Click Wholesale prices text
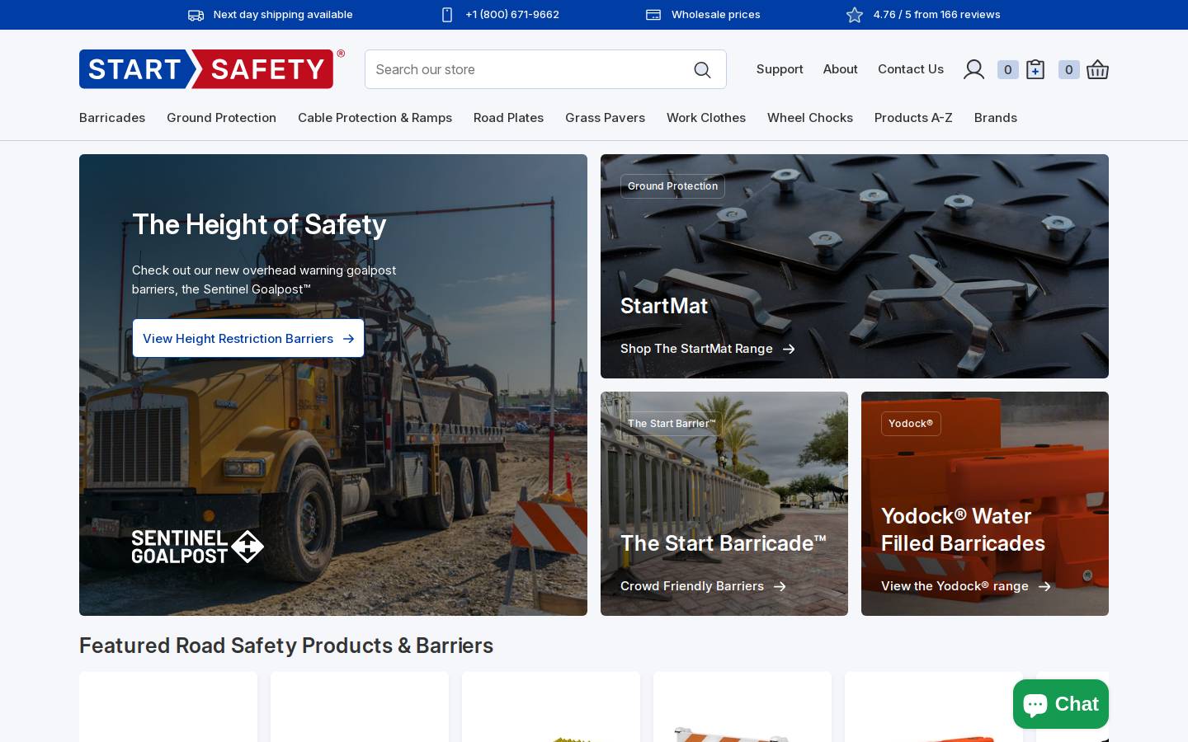The height and width of the screenshot is (742, 1188). 716,15
